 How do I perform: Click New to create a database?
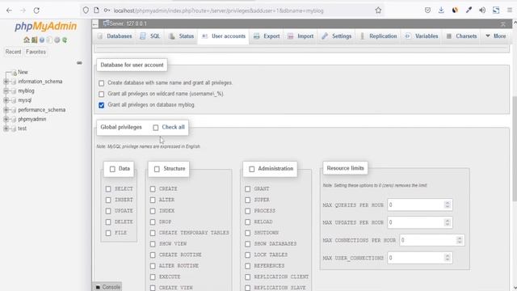point(23,72)
